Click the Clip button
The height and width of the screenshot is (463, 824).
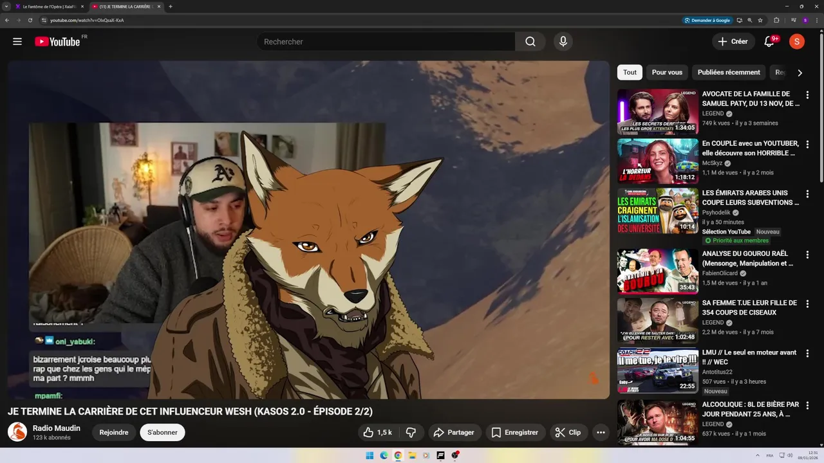568,433
